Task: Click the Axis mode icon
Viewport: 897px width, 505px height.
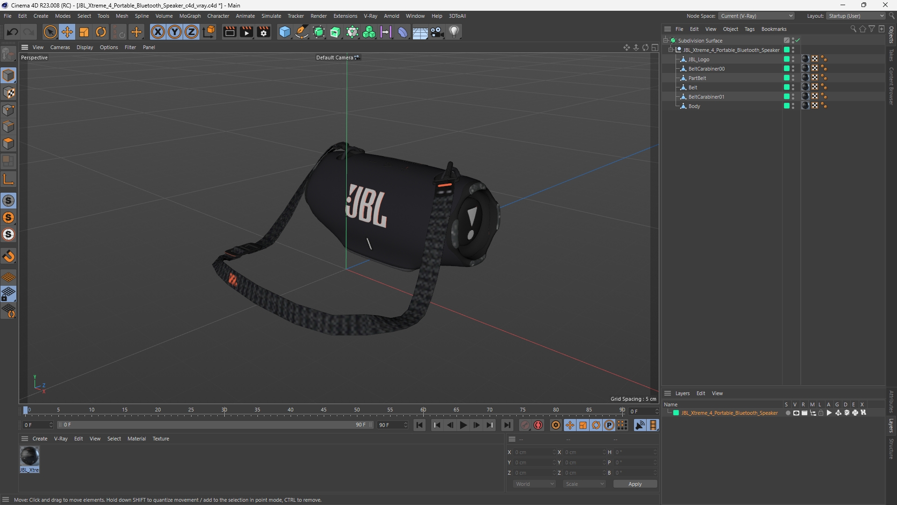Action: point(8,179)
